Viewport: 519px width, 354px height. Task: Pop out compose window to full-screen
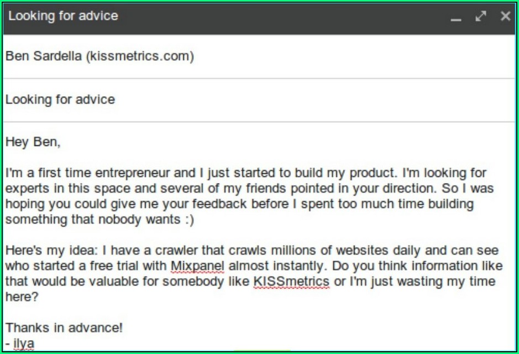coord(480,17)
